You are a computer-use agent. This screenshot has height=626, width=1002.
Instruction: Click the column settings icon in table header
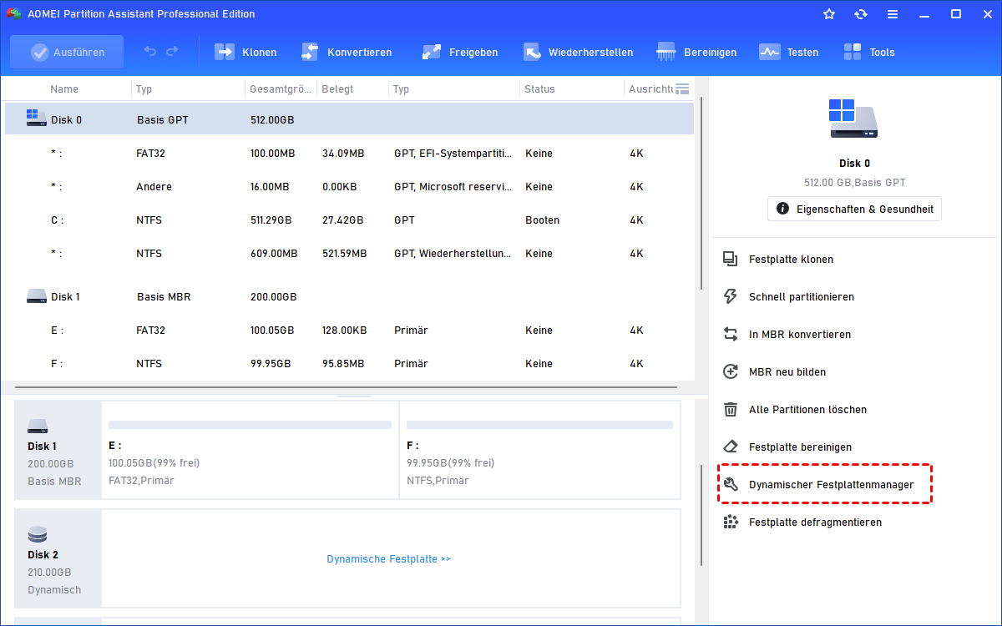point(682,88)
